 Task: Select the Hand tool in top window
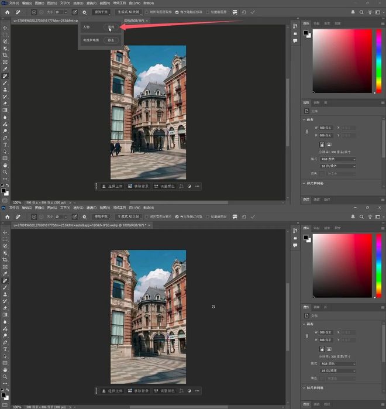pyautogui.click(x=5, y=165)
